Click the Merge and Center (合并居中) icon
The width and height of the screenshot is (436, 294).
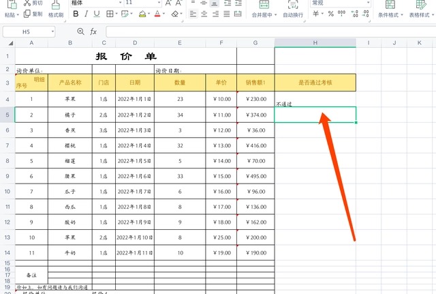coord(264,5)
